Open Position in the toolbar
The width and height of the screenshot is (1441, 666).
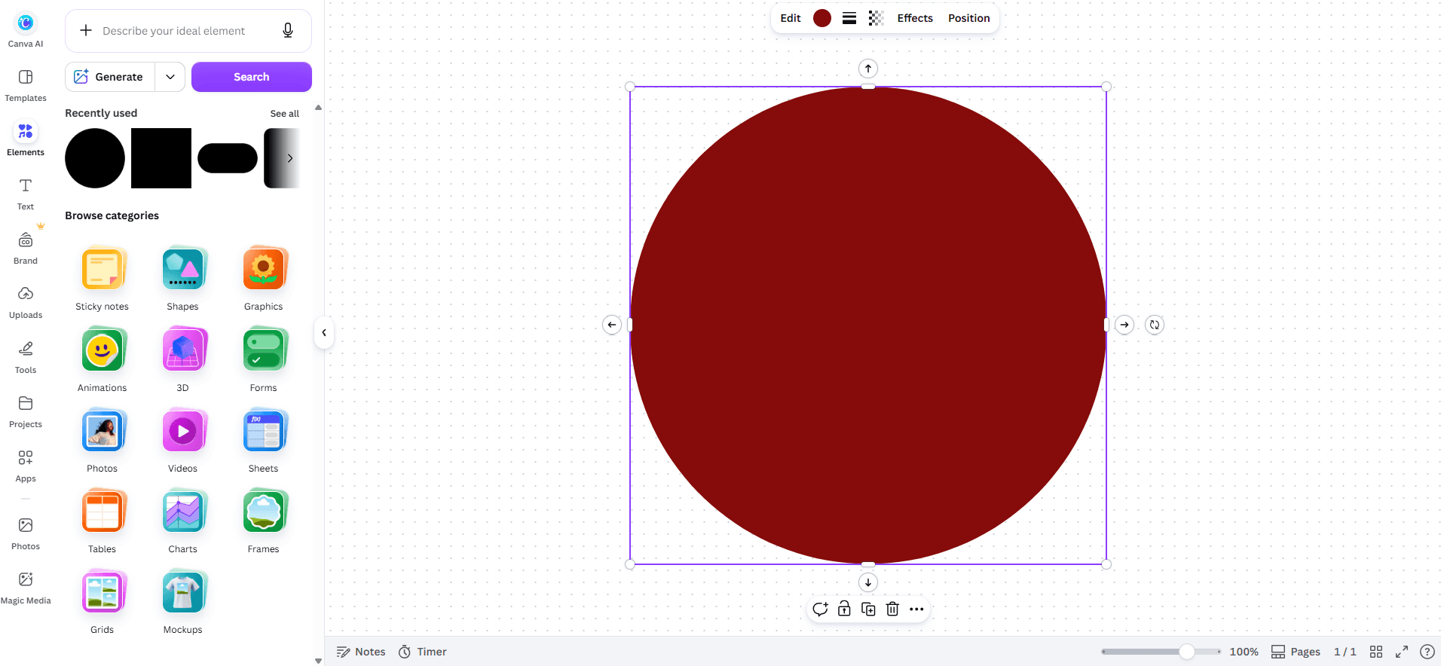click(x=969, y=18)
